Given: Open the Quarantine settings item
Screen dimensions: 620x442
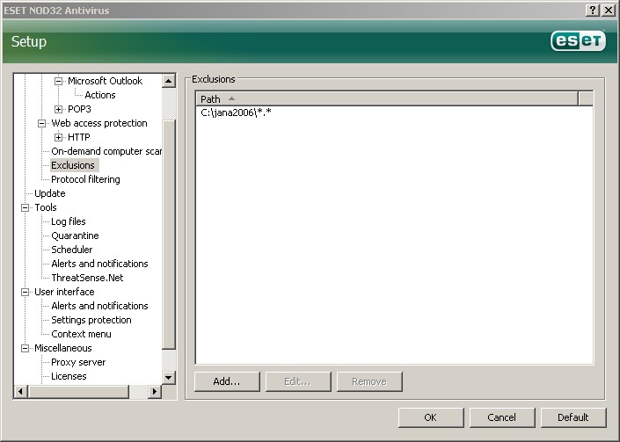Looking at the screenshot, I should [75, 235].
